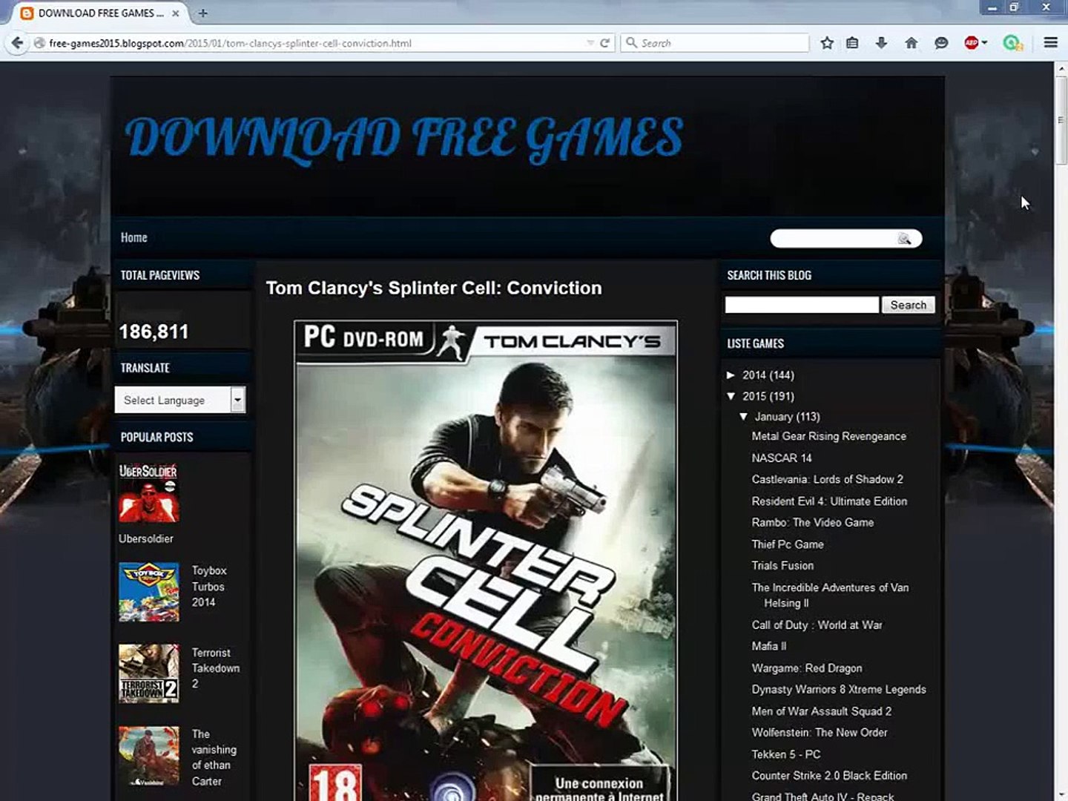Image resolution: width=1068 pixels, height=801 pixels.
Task: Click the magnifier icon in nav search pill
Action: point(904,238)
